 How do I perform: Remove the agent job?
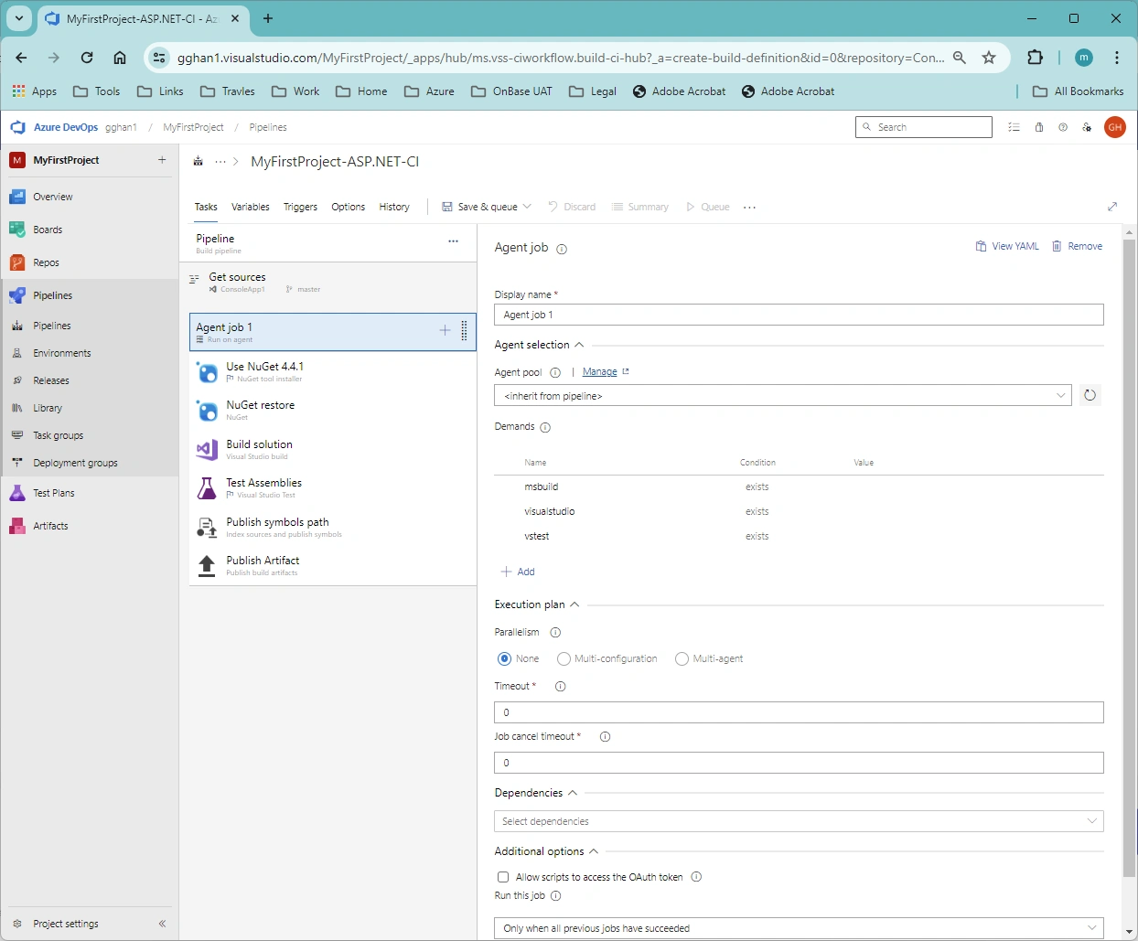pyautogui.click(x=1077, y=246)
